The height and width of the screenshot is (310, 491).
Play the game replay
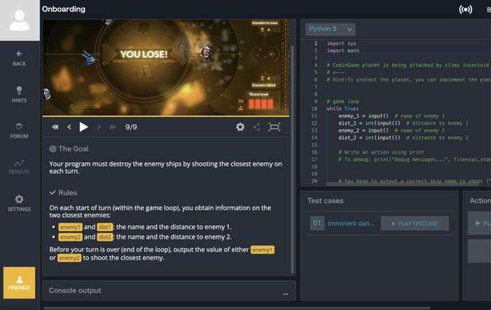point(84,127)
